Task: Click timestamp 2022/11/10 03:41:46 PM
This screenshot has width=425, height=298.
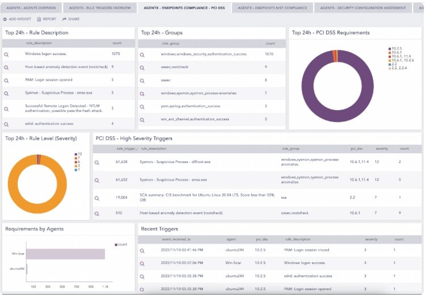Action: tap(182, 250)
